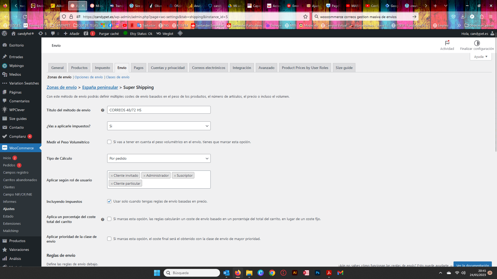The width and height of the screenshot is (497, 279).
Task: Switch to Pagos settings tab
Action: tap(138, 68)
